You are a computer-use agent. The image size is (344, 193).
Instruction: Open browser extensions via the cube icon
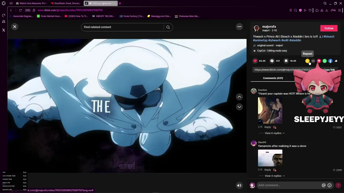317,10
